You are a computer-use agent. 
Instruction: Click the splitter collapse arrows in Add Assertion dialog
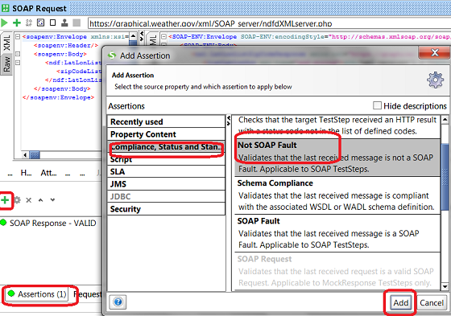pyautogui.click(x=229, y=121)
